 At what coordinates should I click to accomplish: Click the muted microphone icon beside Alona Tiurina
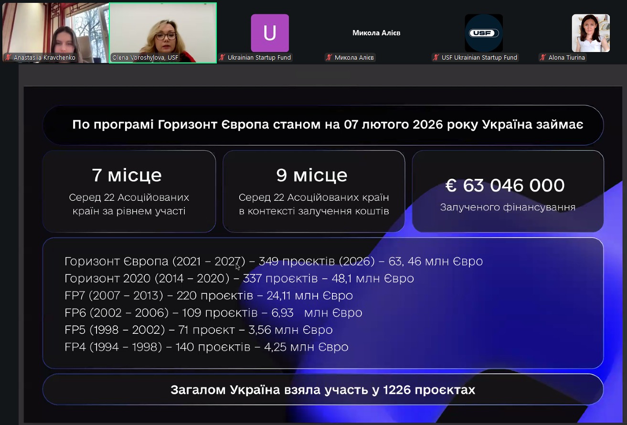(543, 58)
